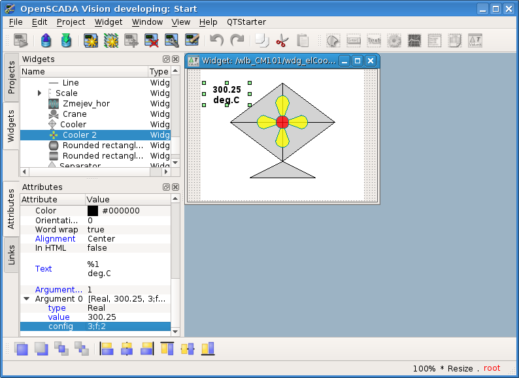Image resolution: width=519 pixels, height=378 pixels.
Task: Close the Attributes dock panel
Action: [x=175, y=187]
